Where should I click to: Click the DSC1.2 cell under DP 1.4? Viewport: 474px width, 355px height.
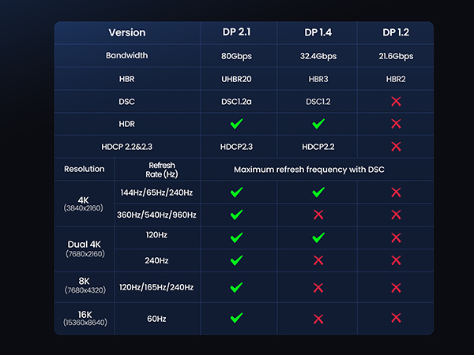click(318, 102)
